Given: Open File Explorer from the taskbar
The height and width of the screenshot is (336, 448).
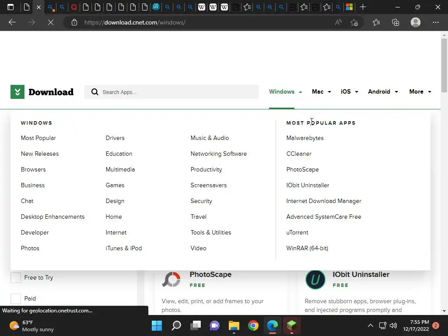Looking at the screenshot, I should pyautogui.click(x=234, y=325).
